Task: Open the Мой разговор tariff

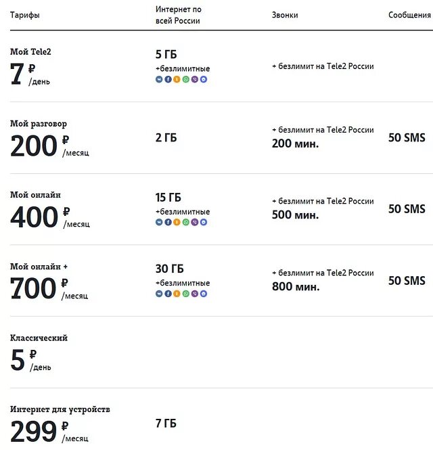Action: [x=39, y=124]
